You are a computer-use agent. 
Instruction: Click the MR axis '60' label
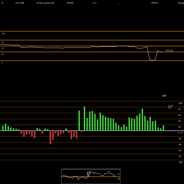click(x=180, y=115)
